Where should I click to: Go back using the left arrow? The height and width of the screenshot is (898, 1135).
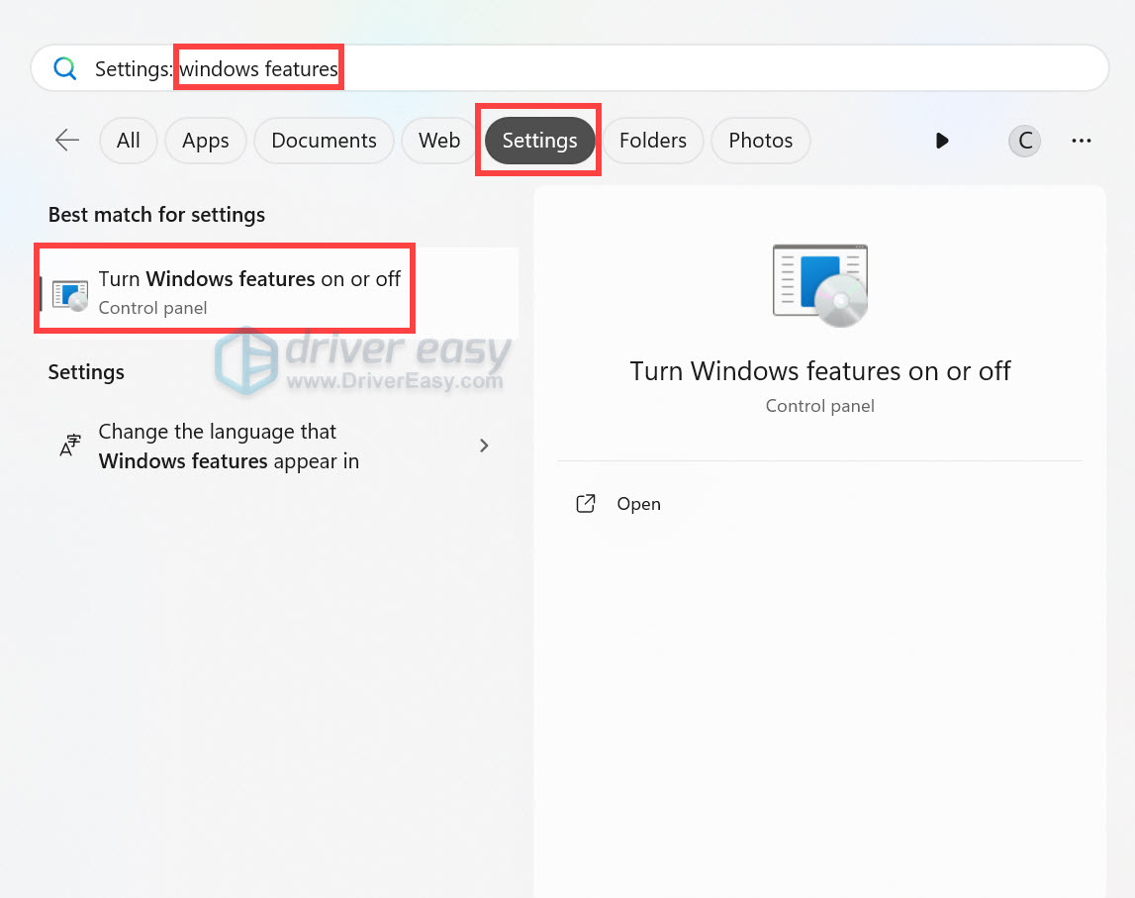click(x=66, y=141)
